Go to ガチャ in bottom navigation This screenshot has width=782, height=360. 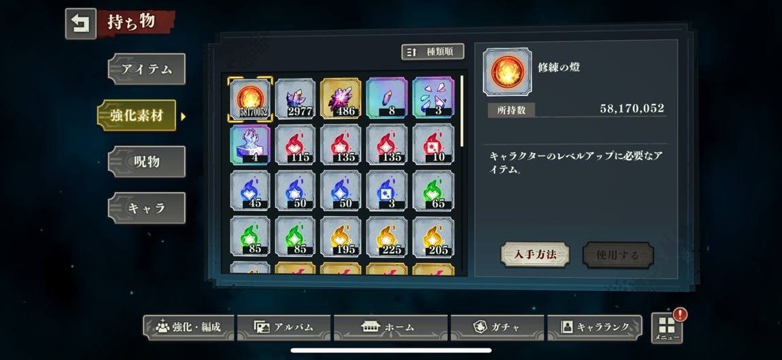pyautogui.click(x=496, y=327)
